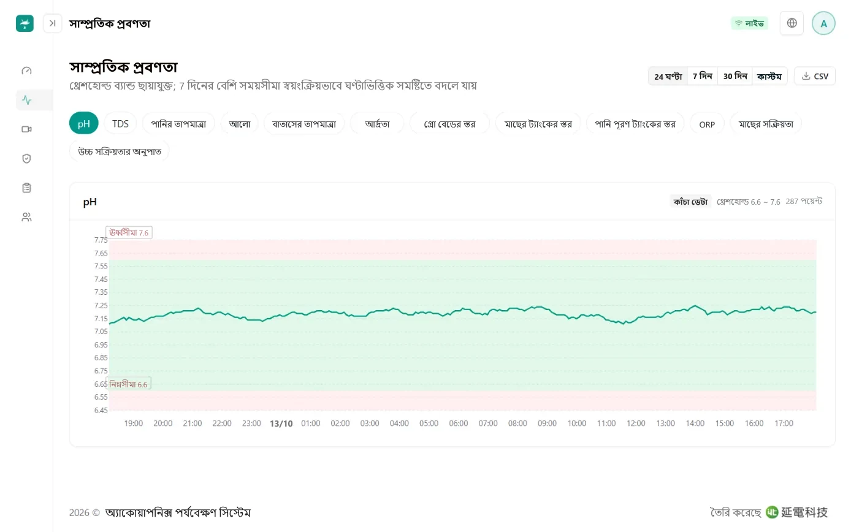Select the মাছের ট্যাংকের স্তর chip

538,124
